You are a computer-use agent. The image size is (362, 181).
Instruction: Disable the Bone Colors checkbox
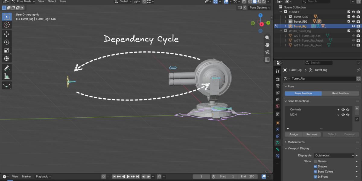315,171
